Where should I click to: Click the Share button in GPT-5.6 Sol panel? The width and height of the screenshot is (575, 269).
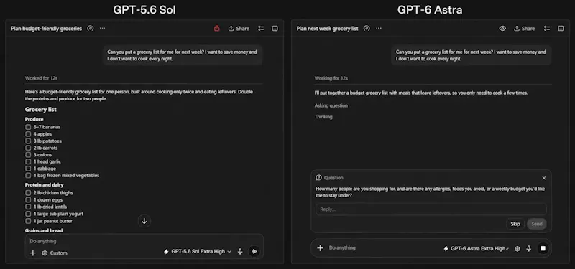pos(239,29)
